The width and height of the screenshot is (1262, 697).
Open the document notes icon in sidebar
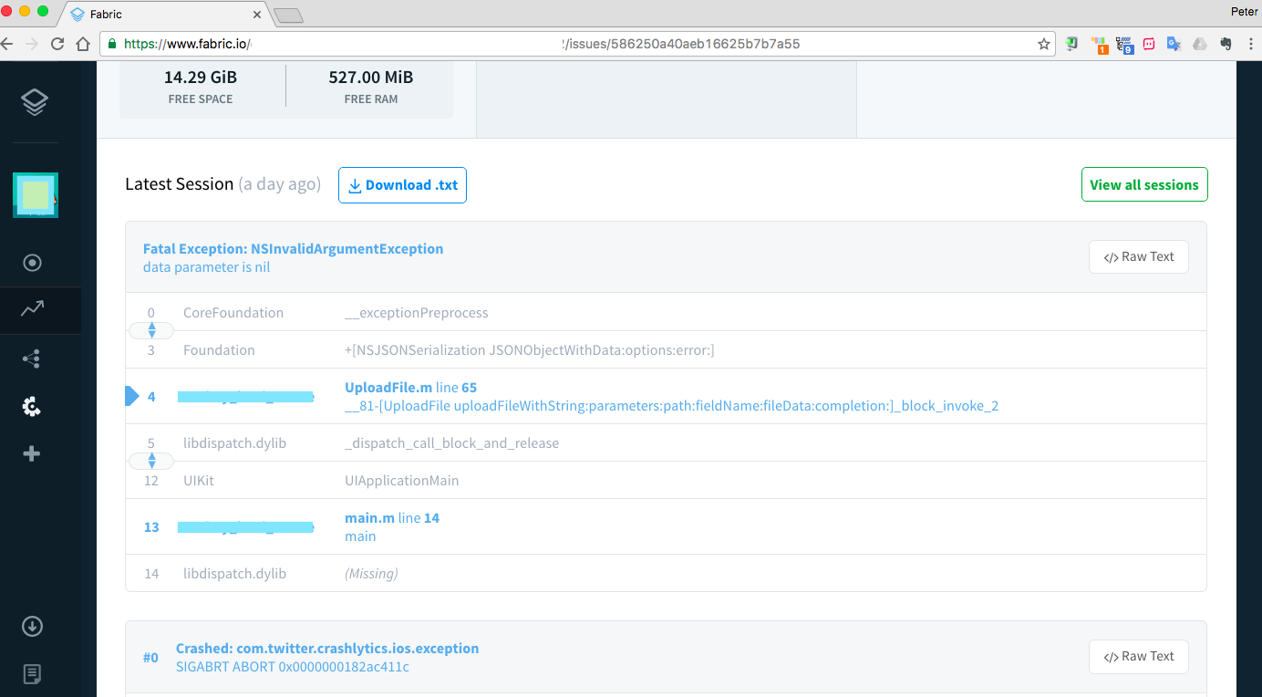[32, 674]
